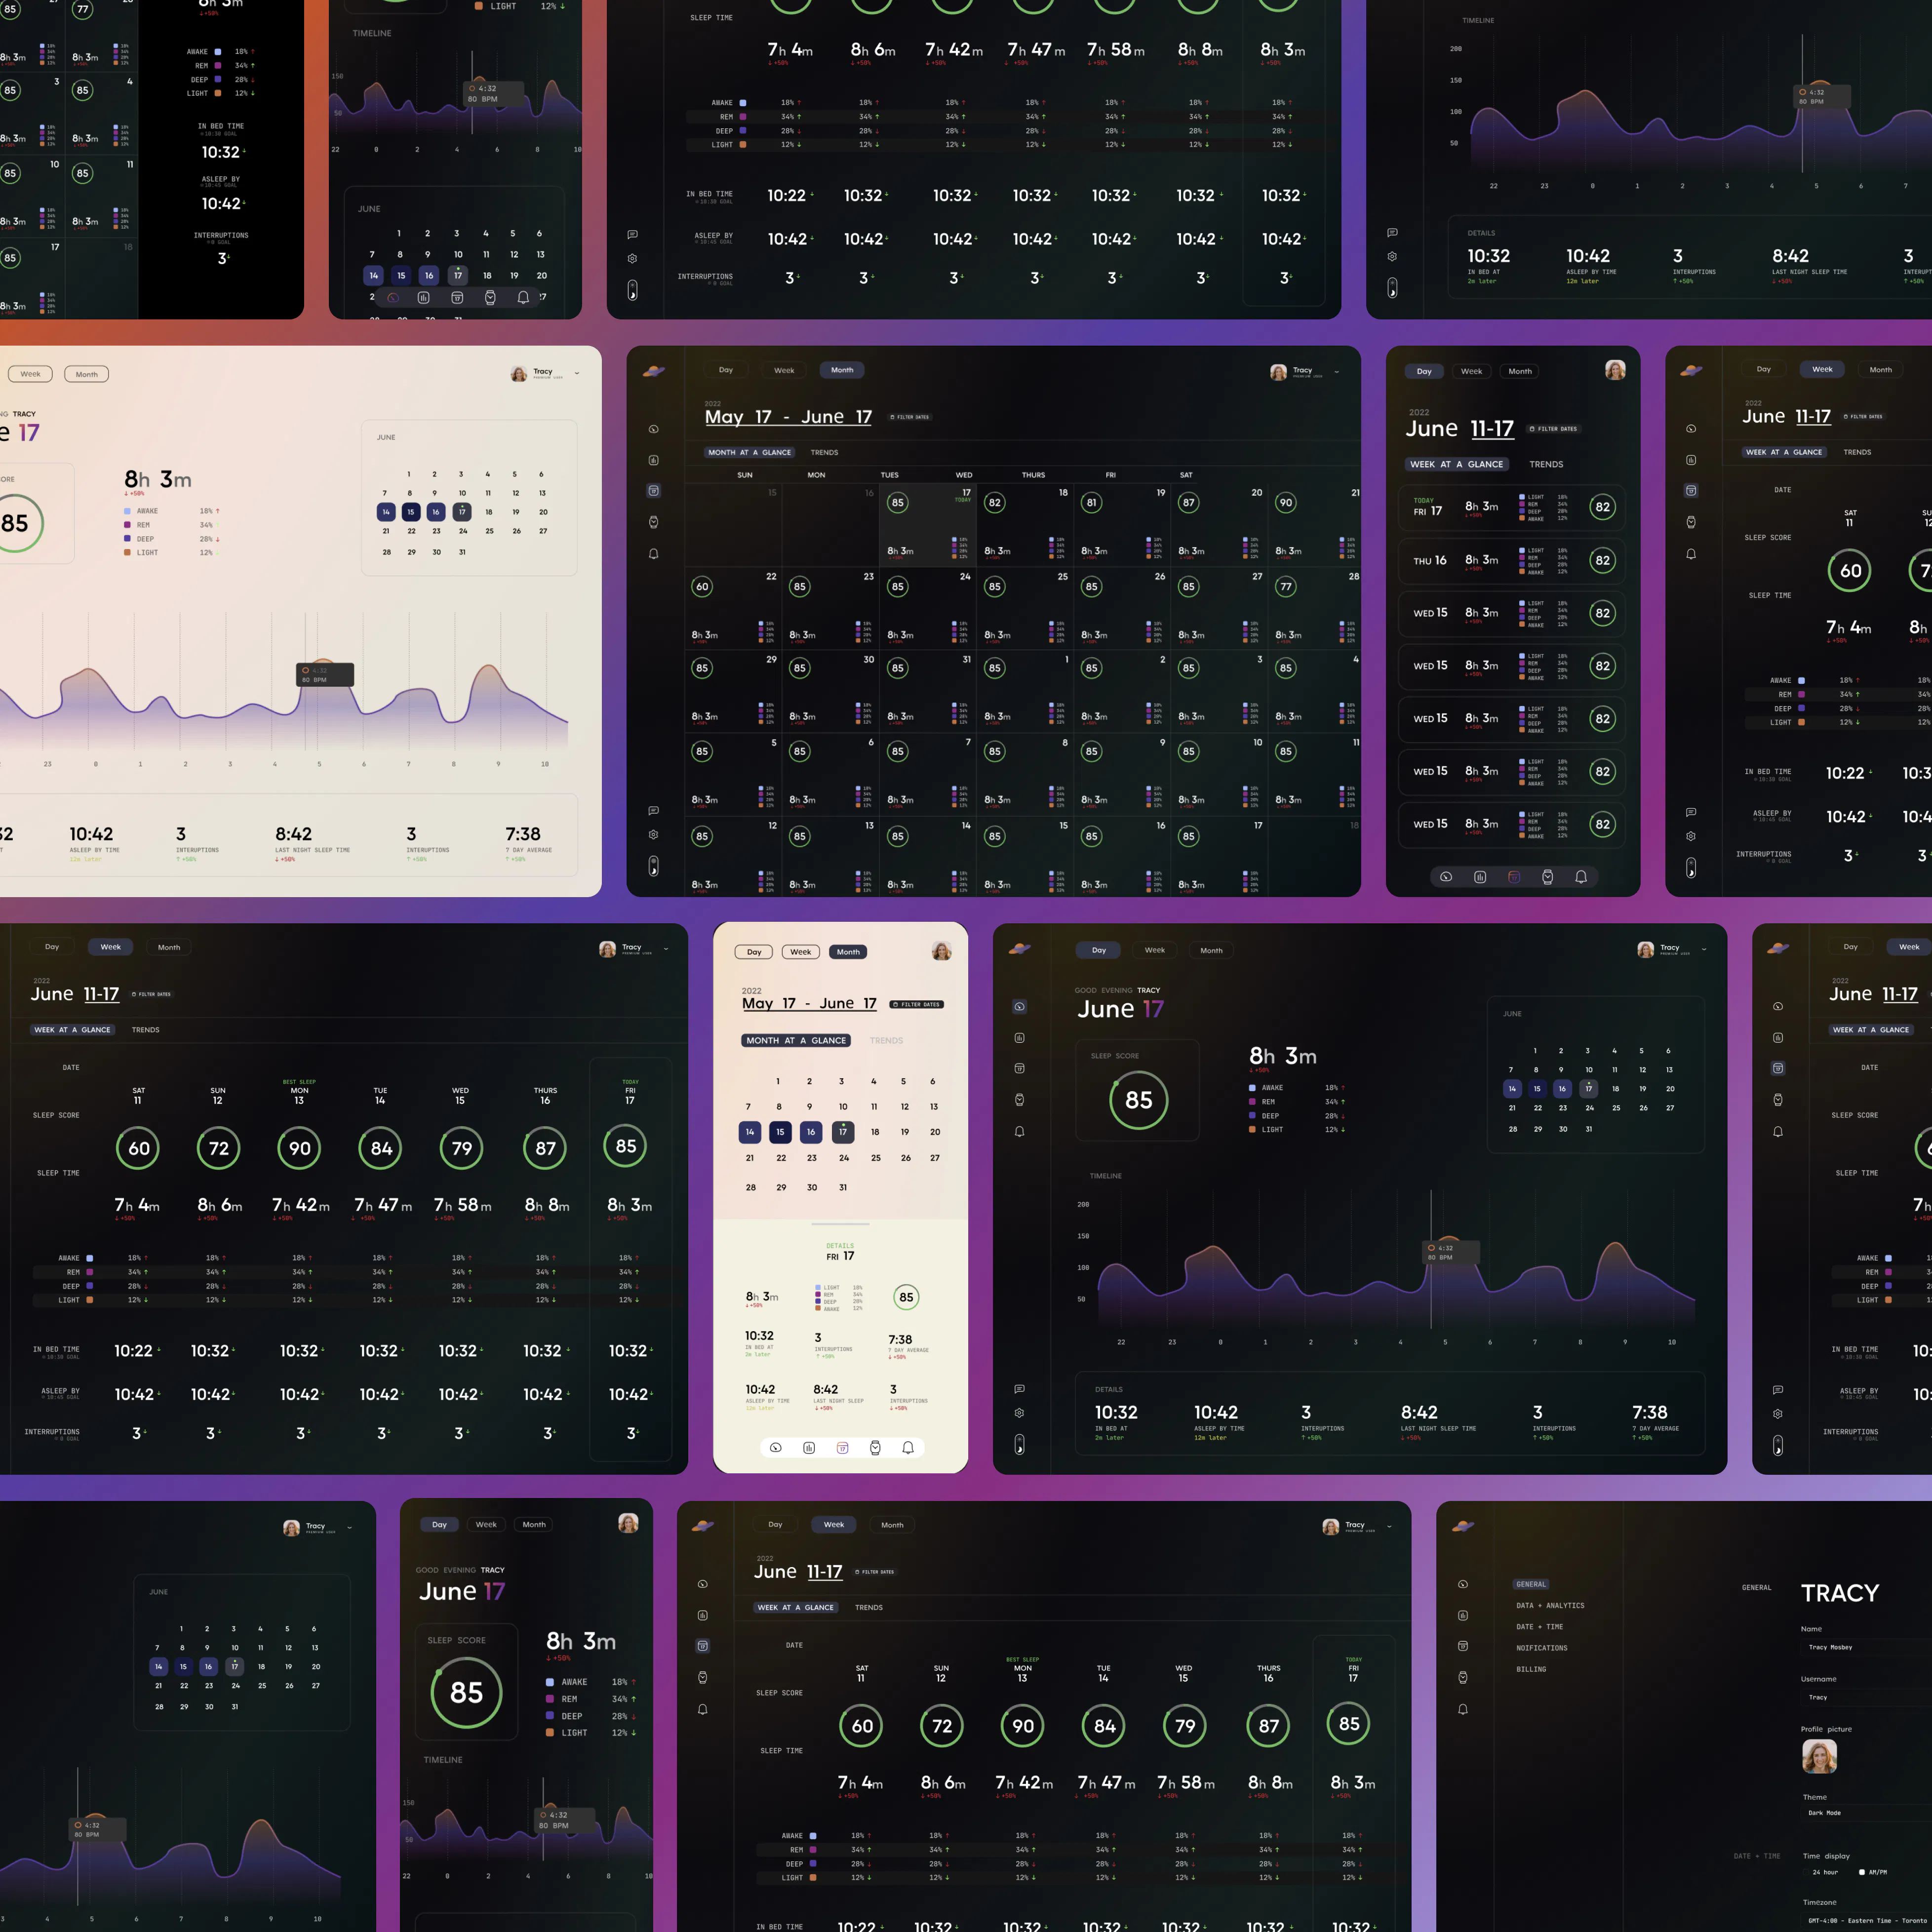The width and height of the screenshot is (1932, 1932).
Task: Click the planet logo above the Good Evening Tracy sidebar
Action: coord(1019,949)
